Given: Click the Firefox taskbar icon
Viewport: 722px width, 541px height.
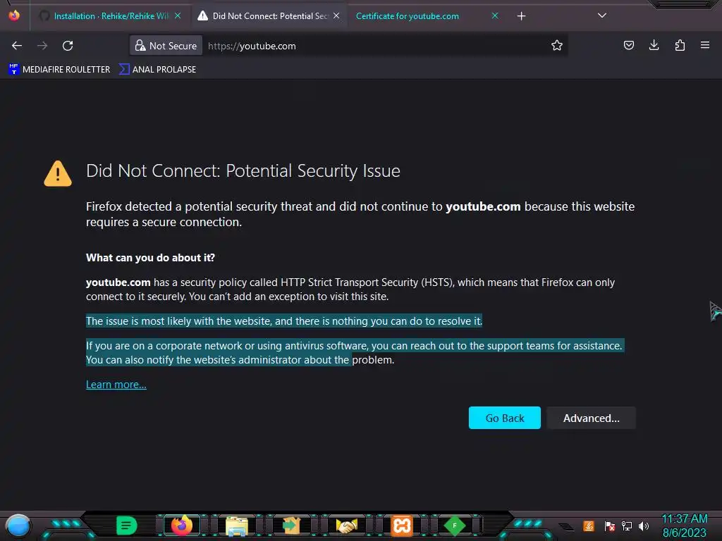Looking at the screenshot, I should coord(181,526).
